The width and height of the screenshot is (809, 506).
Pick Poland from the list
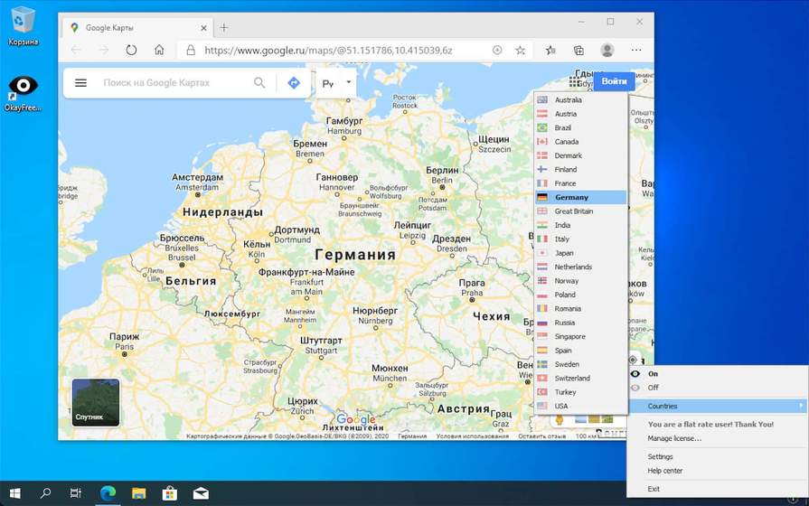(581, 295)
